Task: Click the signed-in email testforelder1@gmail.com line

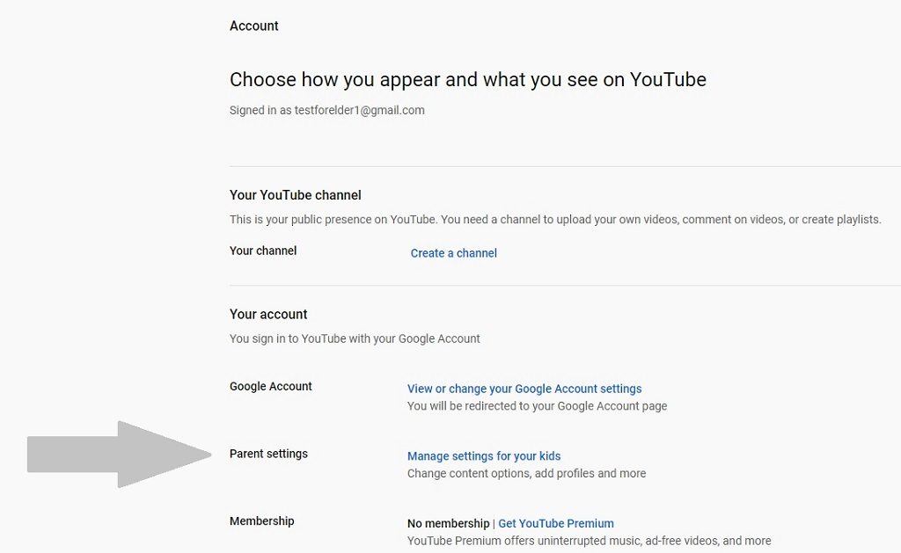Action: [x=327, y=110]
